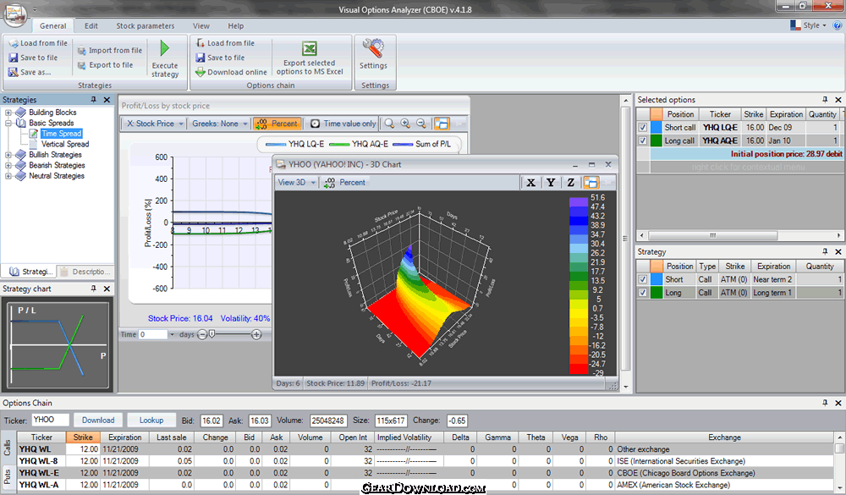
Task: Click the Lookup button
Action: (151, 421)
